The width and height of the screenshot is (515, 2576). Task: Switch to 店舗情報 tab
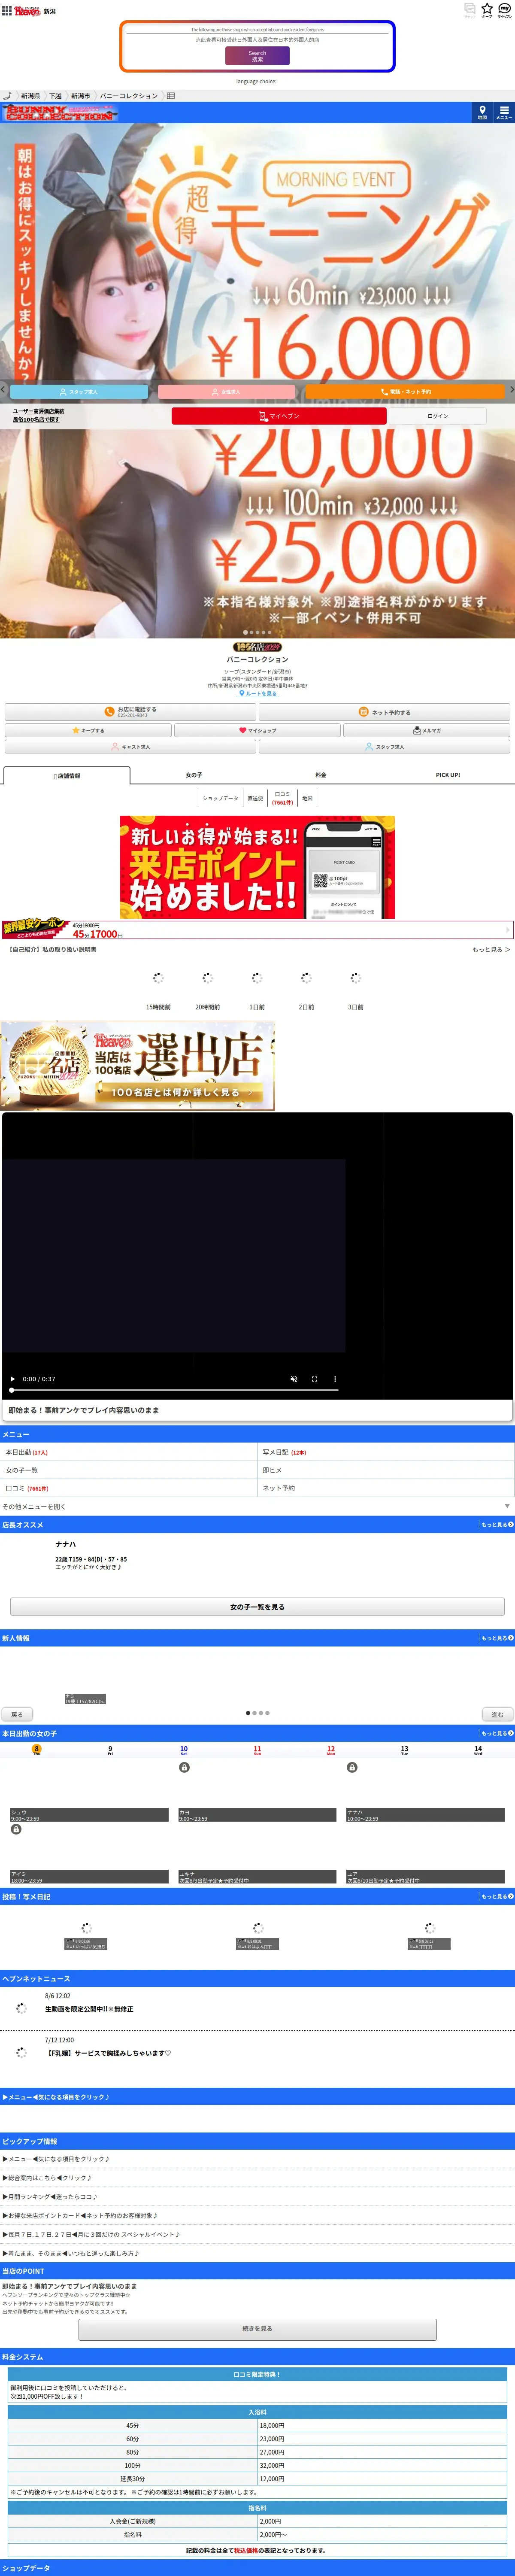click(x=66, y=776)
